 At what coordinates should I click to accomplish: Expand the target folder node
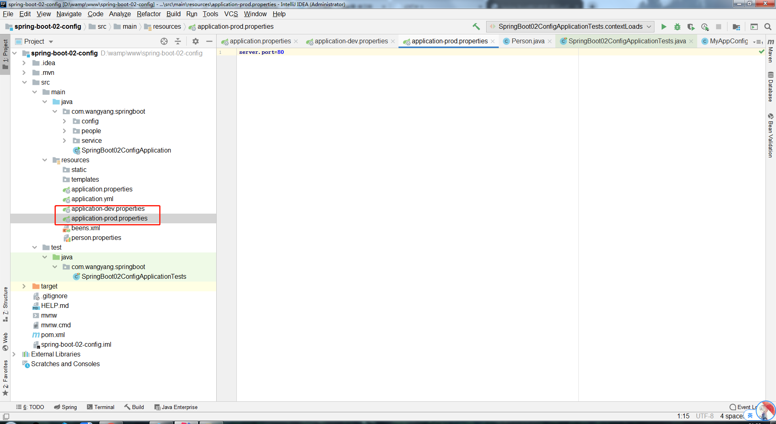(24, 286)
